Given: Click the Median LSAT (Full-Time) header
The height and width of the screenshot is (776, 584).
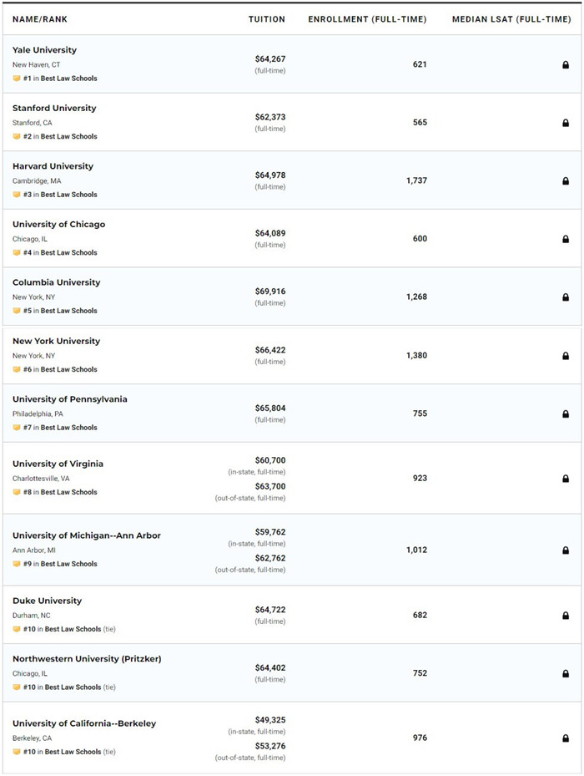Looking at the screenshot, I should tap(511, 19).
